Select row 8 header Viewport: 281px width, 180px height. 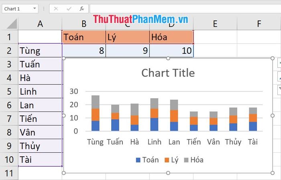pyautogui.click(x=9, y=132)
